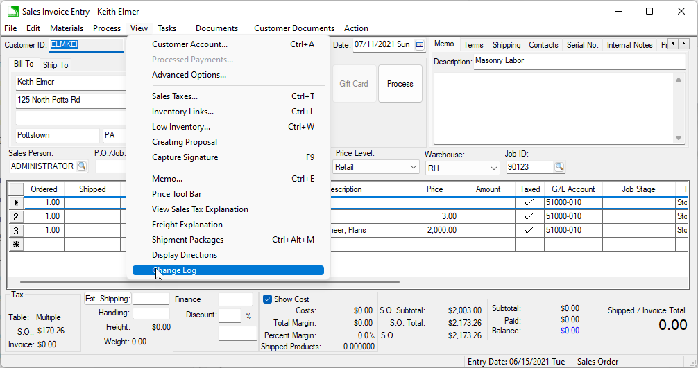The width and height of the screenshot is (698, 368).
Task: Toggle the Taxed checkmark on row 2
Action: pyautogui.click(x=529, y=216)
